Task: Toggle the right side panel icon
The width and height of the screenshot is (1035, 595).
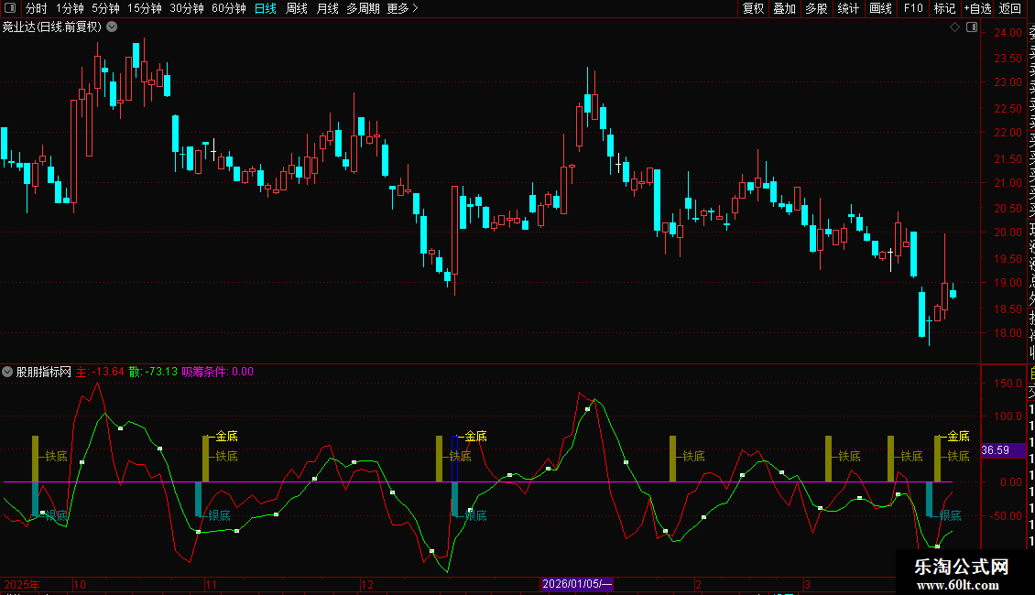Action: (x=972, y=27)
